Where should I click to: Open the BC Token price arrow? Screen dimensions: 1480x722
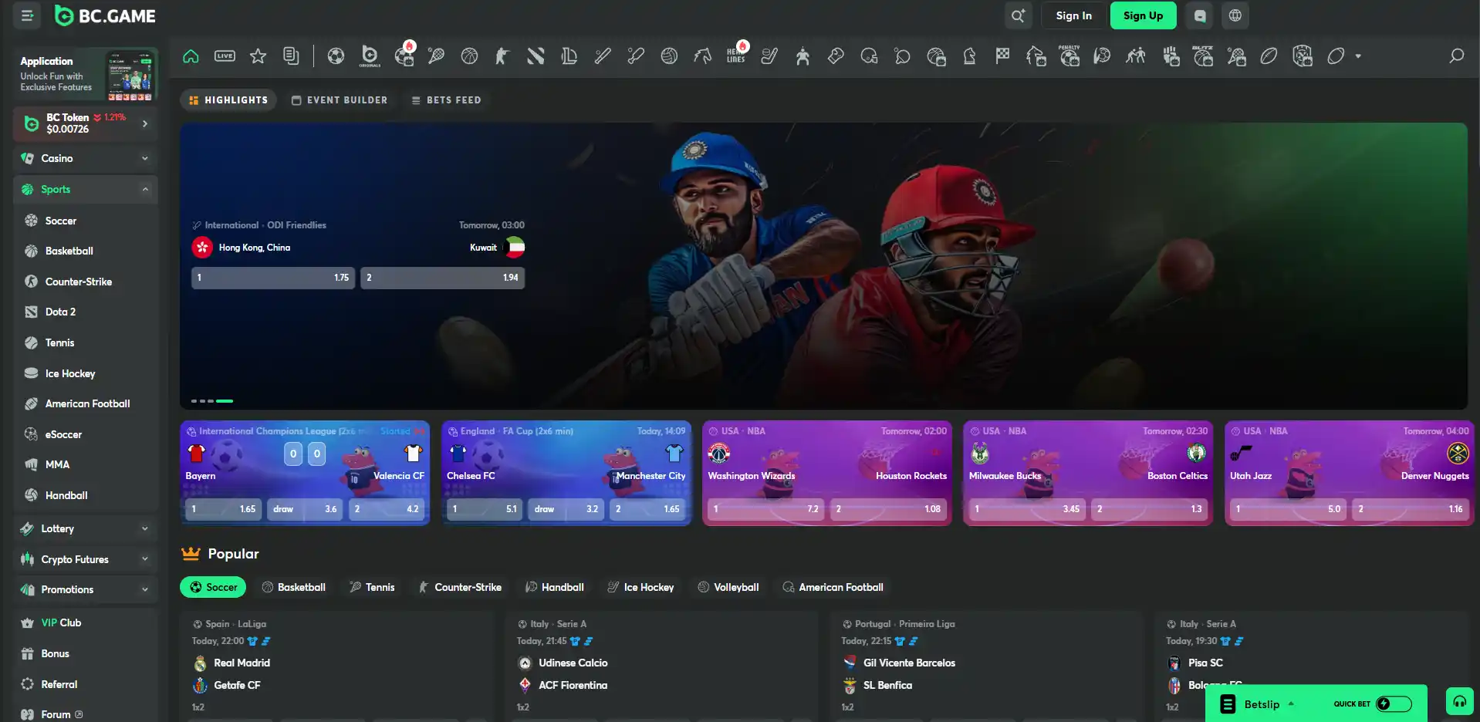pos(145,123)
